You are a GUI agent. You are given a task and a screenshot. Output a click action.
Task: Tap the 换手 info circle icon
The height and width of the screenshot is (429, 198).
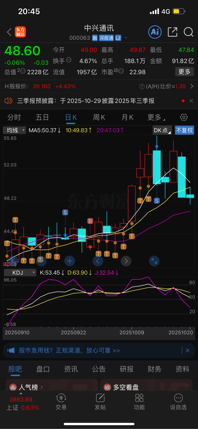tap(69, 60)
